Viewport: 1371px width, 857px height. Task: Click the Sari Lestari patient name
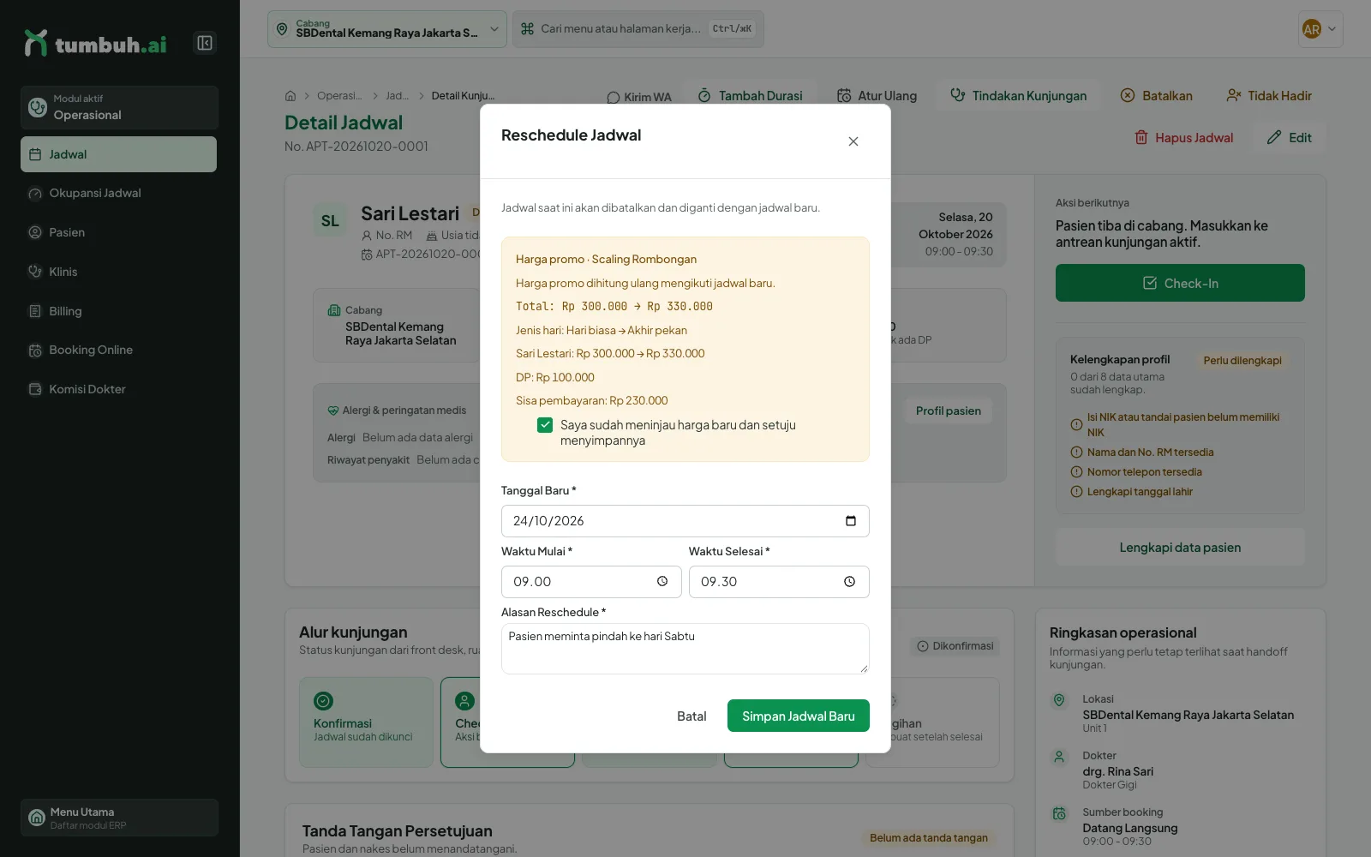click(410, 214)
